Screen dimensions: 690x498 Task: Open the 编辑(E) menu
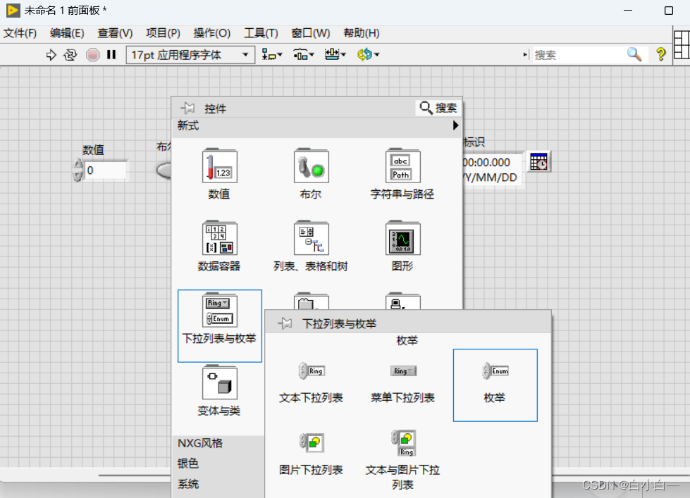point(67,33)
